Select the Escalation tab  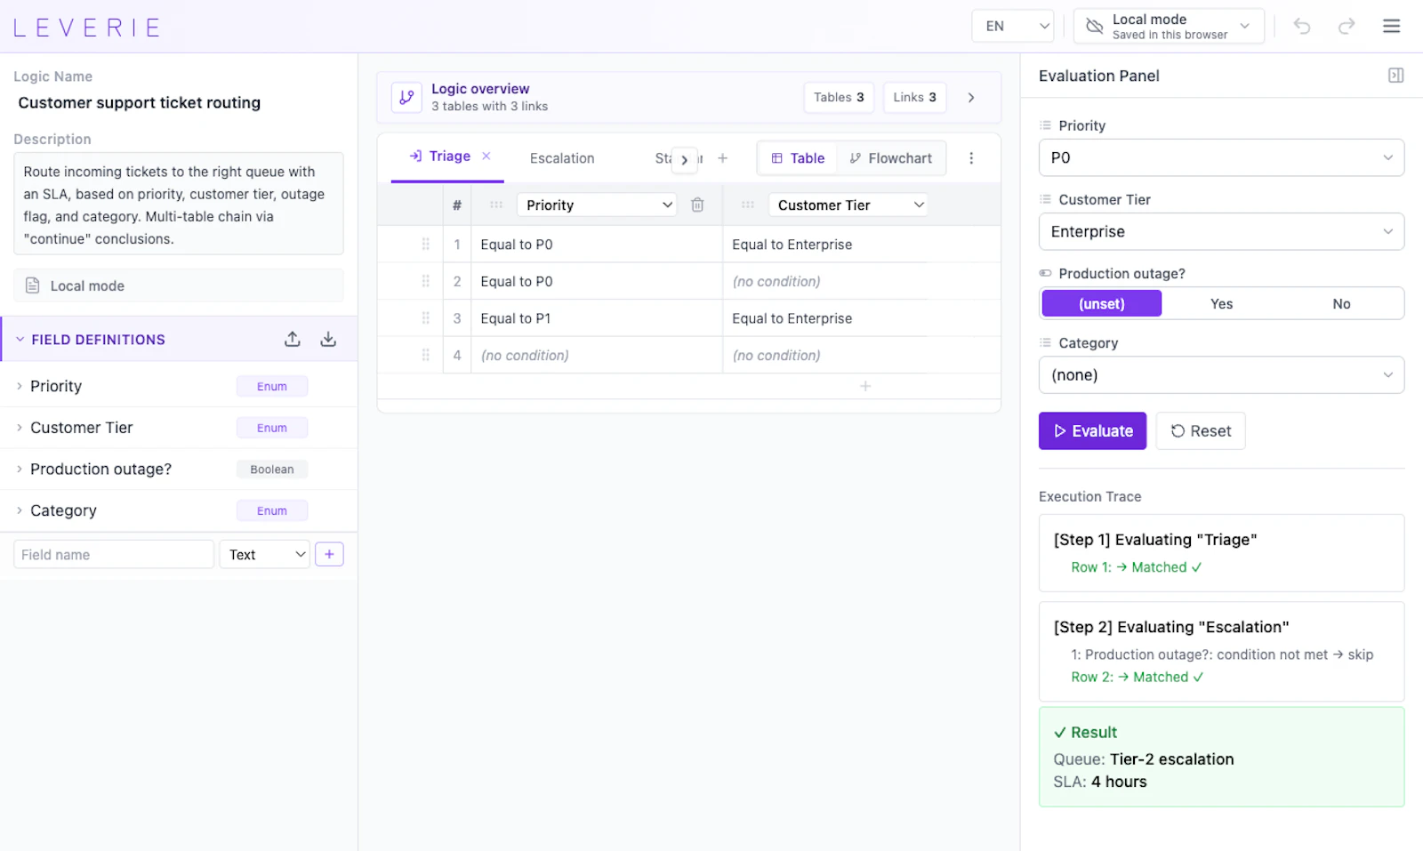click(562, 158)
